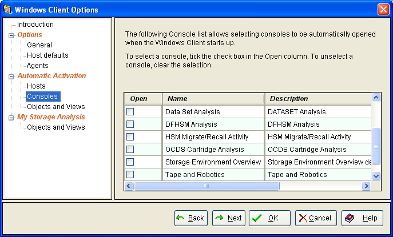
Task: Enable the DFHSM Analysis console checkbox
Action: point(130,124)
